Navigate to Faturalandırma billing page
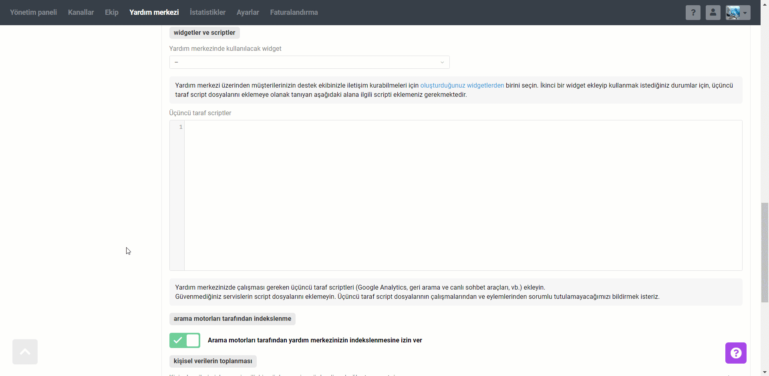The width and height of the screenshot is (769, 376). click(294, 12)
